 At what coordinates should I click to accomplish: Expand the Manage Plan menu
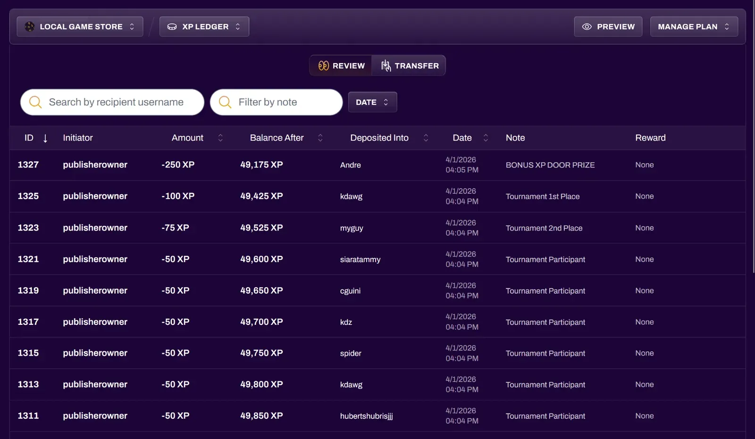(694, 27)
